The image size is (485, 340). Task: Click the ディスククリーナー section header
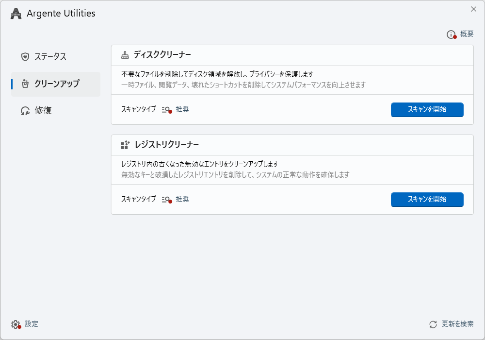pos(162,55)
